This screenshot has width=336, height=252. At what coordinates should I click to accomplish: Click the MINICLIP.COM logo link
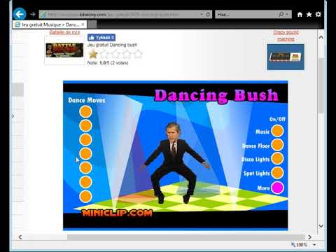117,213
